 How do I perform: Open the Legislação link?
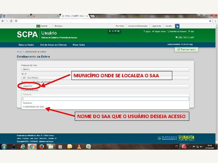coord(157,26)
